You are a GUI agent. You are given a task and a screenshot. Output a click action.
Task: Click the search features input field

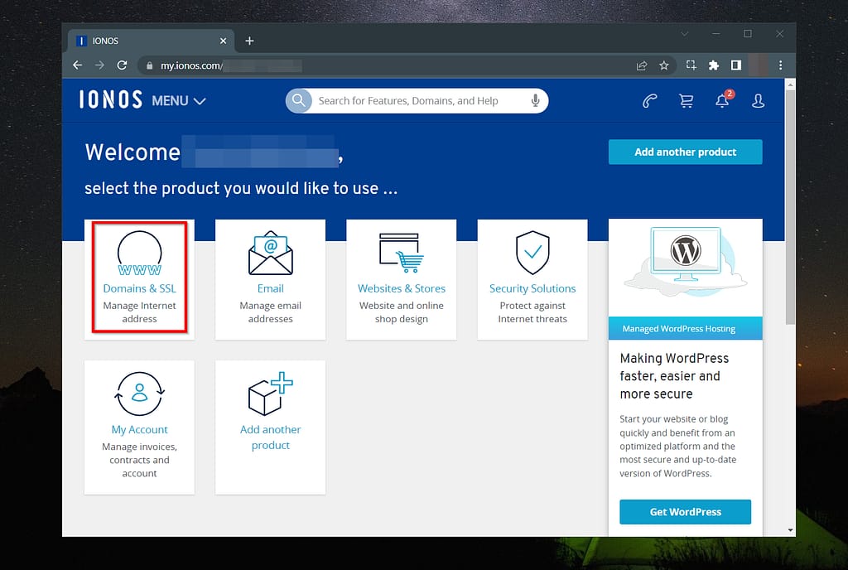pyautogui.click(x=417, y=100)
